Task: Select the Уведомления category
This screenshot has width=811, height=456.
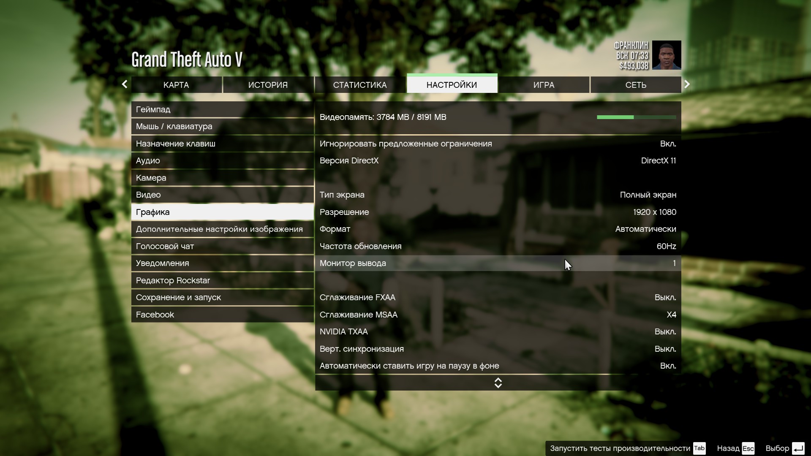Action: (x=223, y=263)
